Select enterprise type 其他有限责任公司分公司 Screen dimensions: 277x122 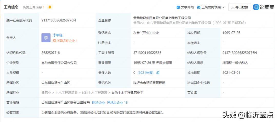pyautogui.click(x=59, y=63)
